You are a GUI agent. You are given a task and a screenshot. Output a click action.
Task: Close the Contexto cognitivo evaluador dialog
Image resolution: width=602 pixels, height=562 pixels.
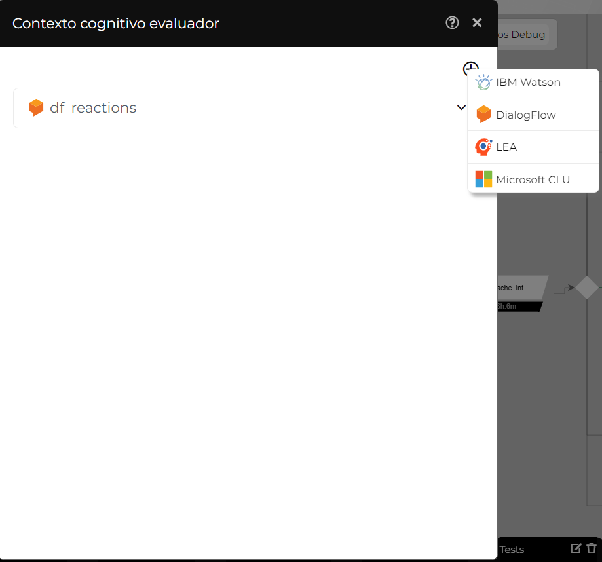point(477,23)
